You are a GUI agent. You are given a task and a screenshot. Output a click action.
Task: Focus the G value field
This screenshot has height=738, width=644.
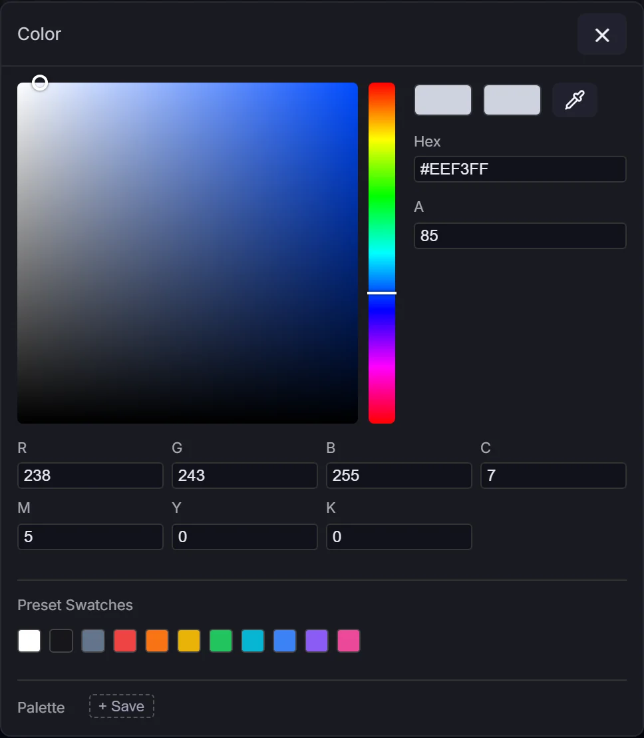pyautogui.click(x=244, y=476)
